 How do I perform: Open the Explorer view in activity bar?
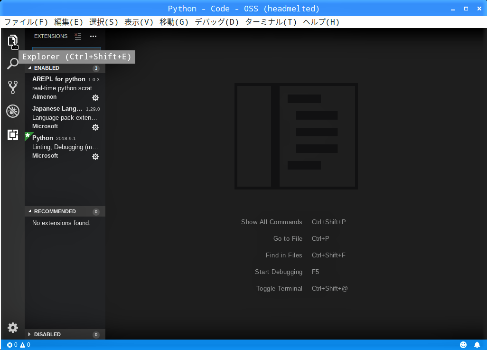12,41
